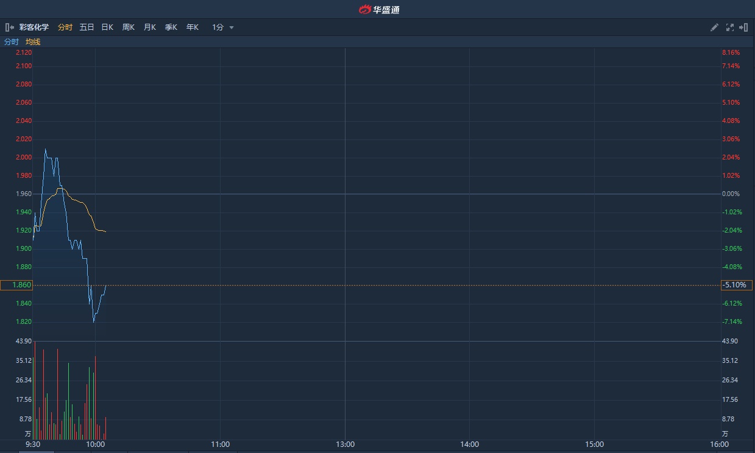Click the 1.940 price axis label

pos(24,212)
